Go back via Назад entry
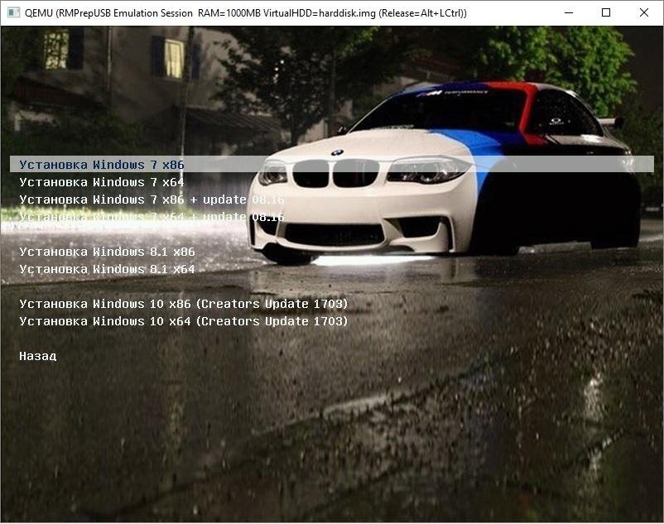 click(x=38, y=356)
